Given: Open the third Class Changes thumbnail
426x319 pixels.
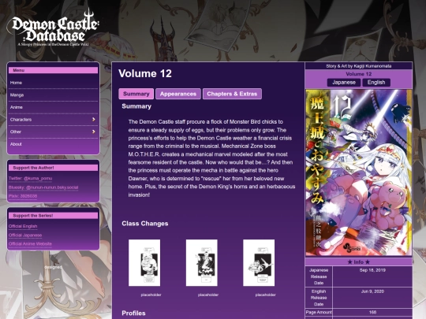Looking at the screenshot, I should point(259,262).
